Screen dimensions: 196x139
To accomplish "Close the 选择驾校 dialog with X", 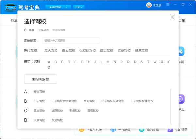I will 172,17.
